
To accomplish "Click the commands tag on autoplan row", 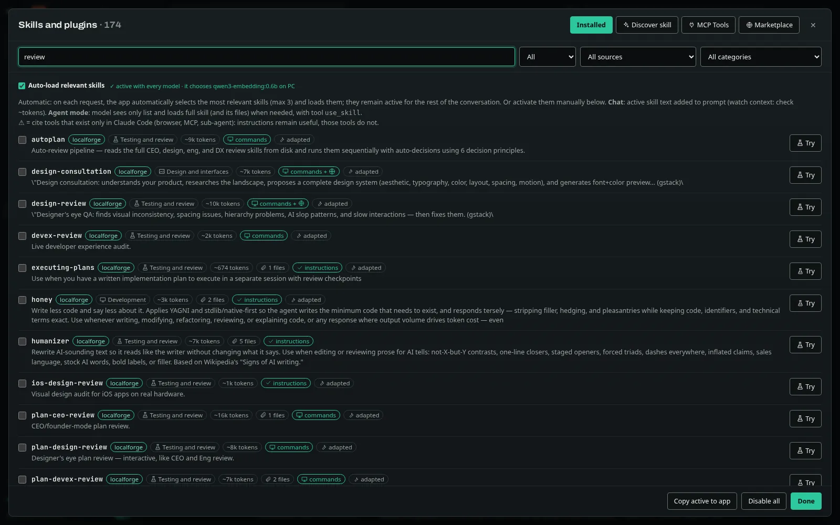I will coord(247,140).
